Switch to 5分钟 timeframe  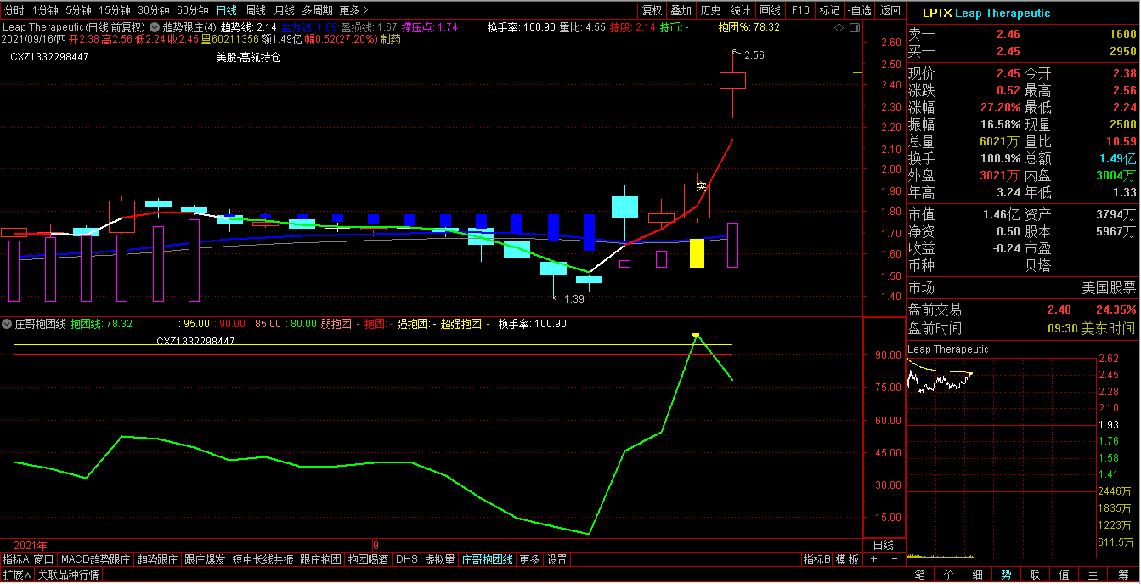[x=78, y=10]
